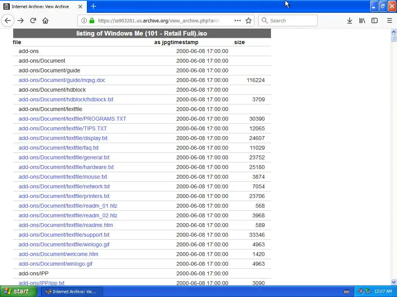The height and width of the screenshot is (297, 397).
Task: Reload the current page
Action: point(33,21)
